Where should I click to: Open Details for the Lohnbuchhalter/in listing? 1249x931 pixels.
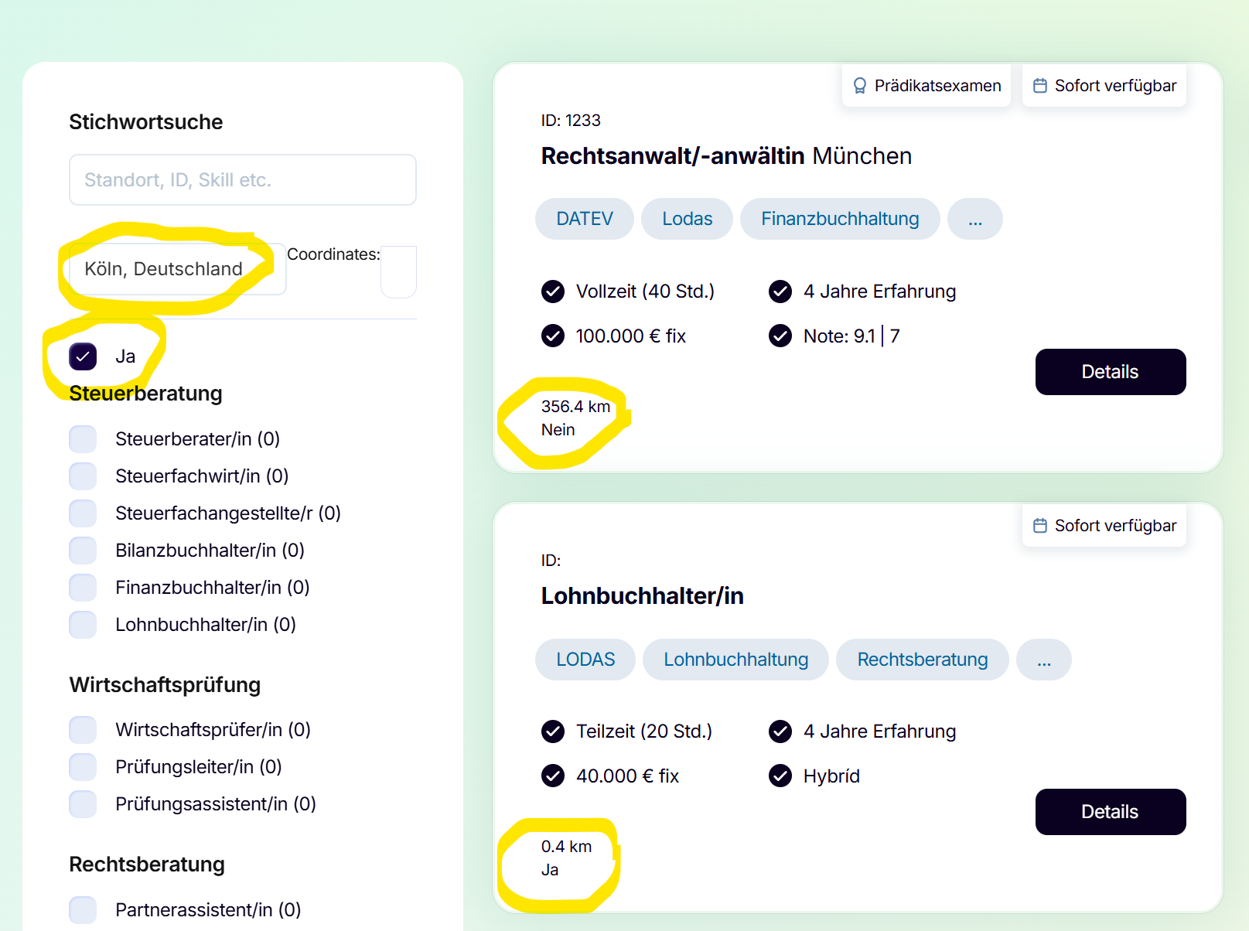1110,812
